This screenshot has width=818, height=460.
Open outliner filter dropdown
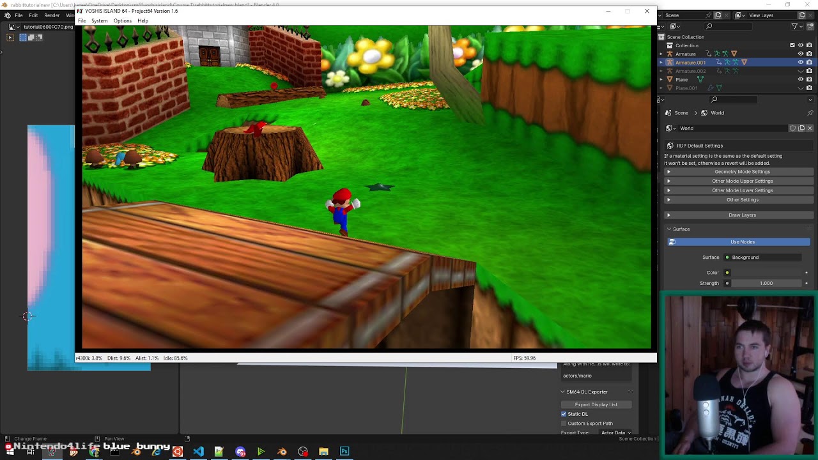click(x=796, y=26)
